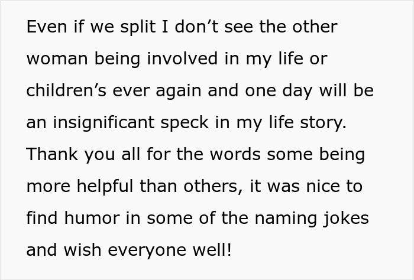Click the word "children's"
The image size is (414, 280).
pyautogui.click(x=66, y=90)
